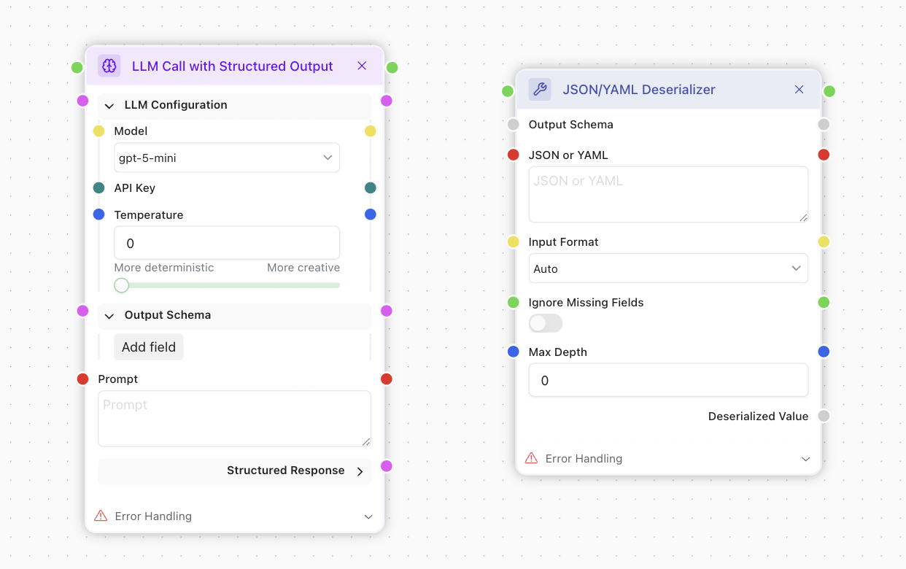Click the Max Depth number field
This screenshot has height=569, width=906.
point(667,381)
